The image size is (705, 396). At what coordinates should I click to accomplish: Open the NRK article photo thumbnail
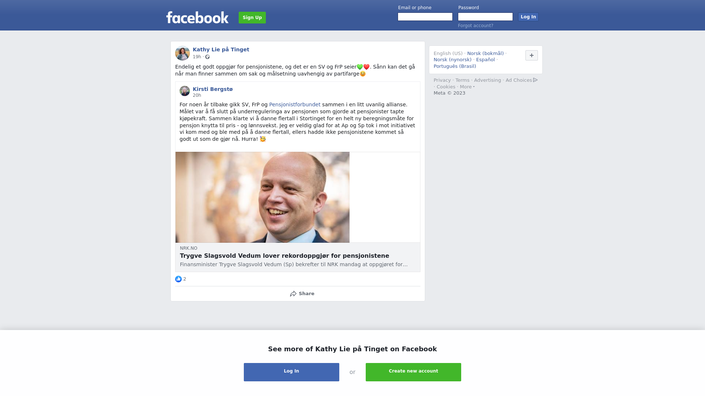tap(263, 197)
